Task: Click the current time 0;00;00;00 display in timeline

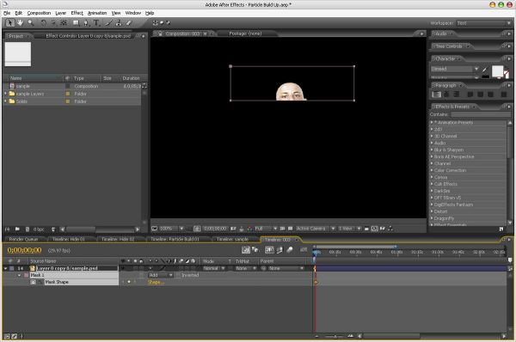Action: [x=24, y=250]
